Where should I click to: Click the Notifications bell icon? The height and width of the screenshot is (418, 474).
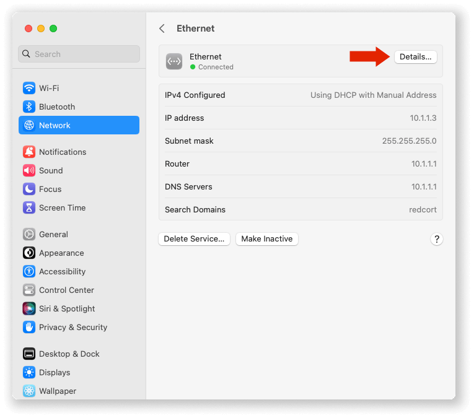click(29, 152)
